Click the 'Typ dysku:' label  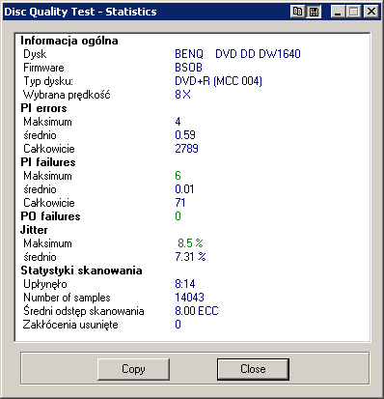[x=48, y=81]
